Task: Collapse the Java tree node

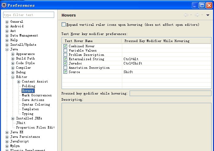Action: [x=7, y=49]
